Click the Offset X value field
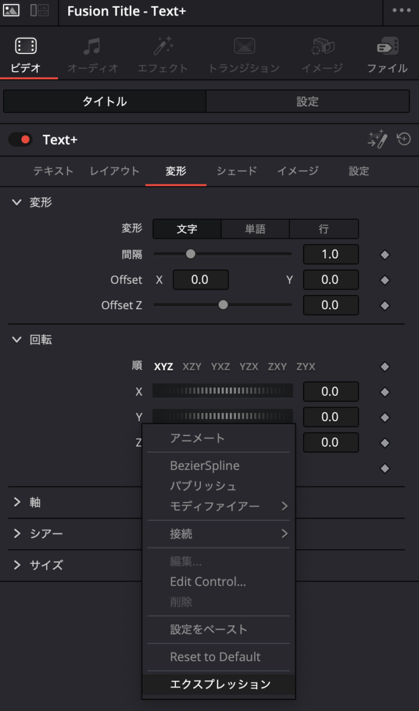 tap(200, 280)
